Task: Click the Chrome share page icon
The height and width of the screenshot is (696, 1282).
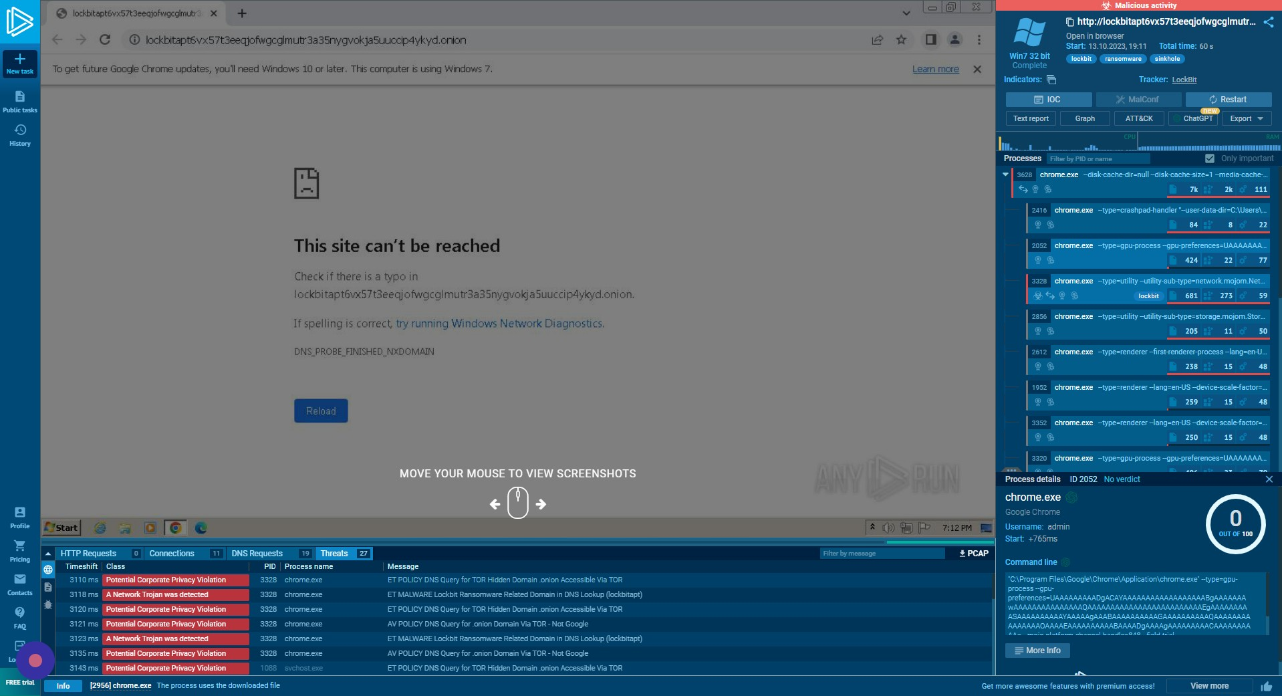Action: click(877, 40)
